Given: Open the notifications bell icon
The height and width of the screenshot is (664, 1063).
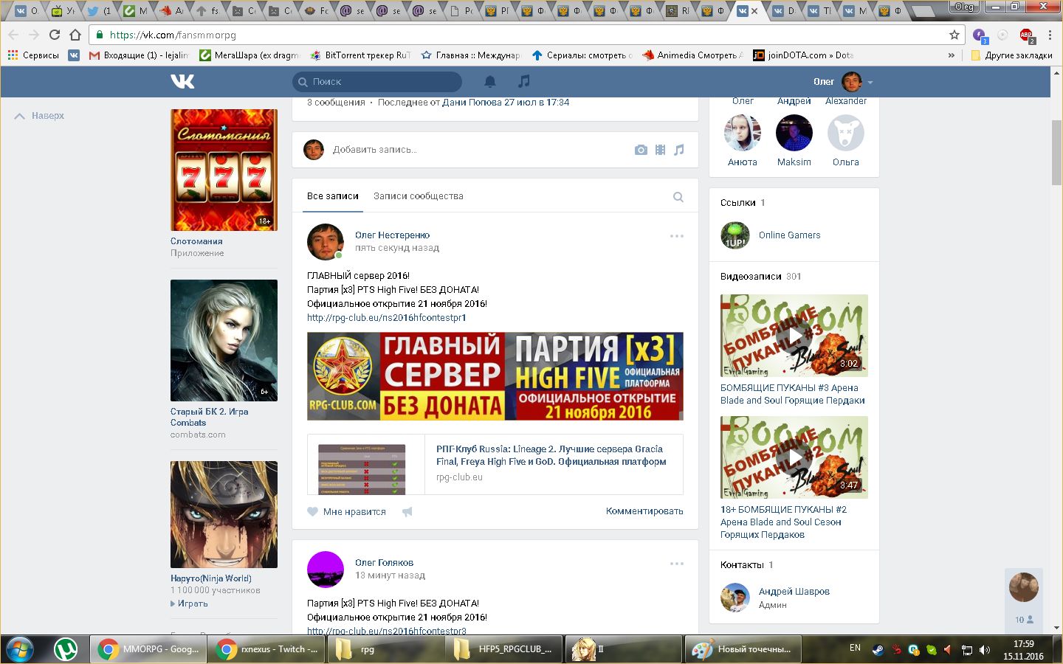Looking at the screenshot, I should pos(490,82).
